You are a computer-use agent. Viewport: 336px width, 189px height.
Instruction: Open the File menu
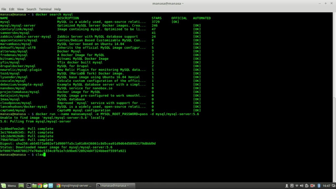tap(4, 9)
